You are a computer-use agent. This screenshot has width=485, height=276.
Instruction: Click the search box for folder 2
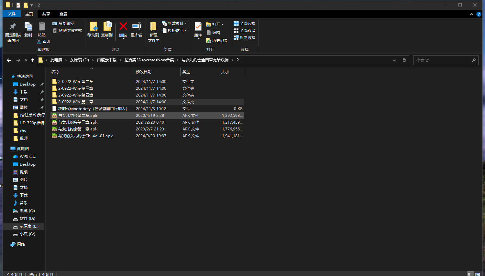pos(446,60)
